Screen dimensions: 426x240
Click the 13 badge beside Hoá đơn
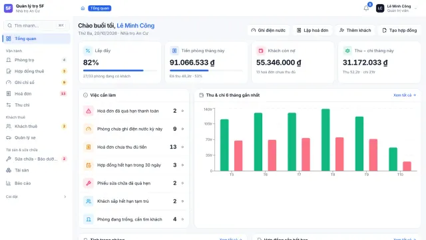(63, 93)
